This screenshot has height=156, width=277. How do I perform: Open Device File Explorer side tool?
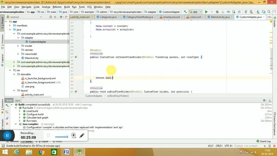[x=275, y=124]
